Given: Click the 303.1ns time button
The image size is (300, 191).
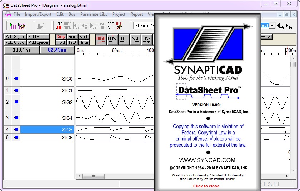Looking at the screenshot, I should [22, 50].
